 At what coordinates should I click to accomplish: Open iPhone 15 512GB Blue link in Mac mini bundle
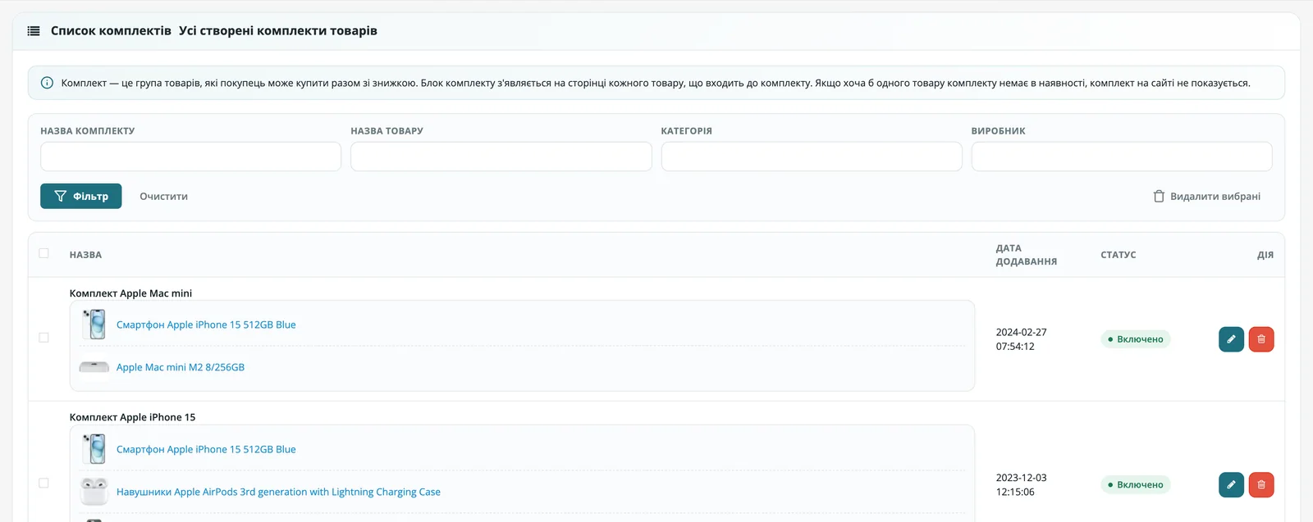point(206,325)
